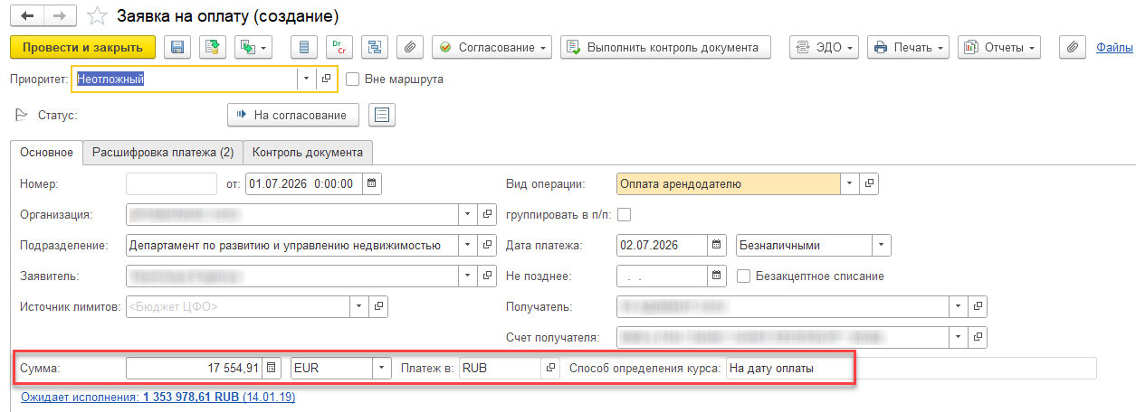The image size is (1136, 412).
Task: Expand the Вид операции dropdown arrow
Action: click(849, 183)
